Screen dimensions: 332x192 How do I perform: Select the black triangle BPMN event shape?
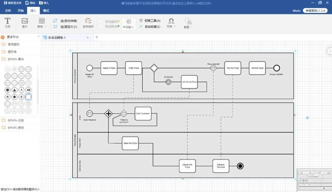[x=15, y=90]
